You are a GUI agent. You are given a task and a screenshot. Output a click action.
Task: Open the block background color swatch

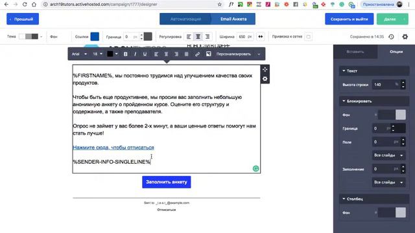tap(401, 115)
